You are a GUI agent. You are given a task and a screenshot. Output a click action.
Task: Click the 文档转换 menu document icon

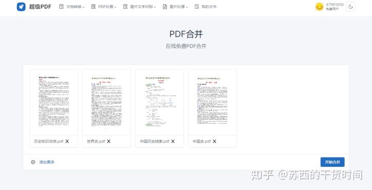tap(61, 7)
